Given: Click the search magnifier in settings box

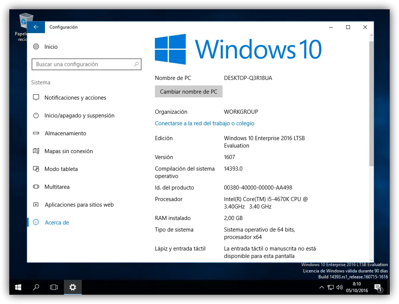Looking at the screenshot, I should (x=136, y=64).
